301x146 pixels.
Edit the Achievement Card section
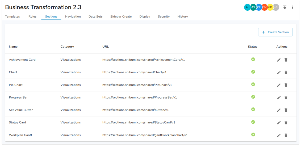click(x=279, y=60)
